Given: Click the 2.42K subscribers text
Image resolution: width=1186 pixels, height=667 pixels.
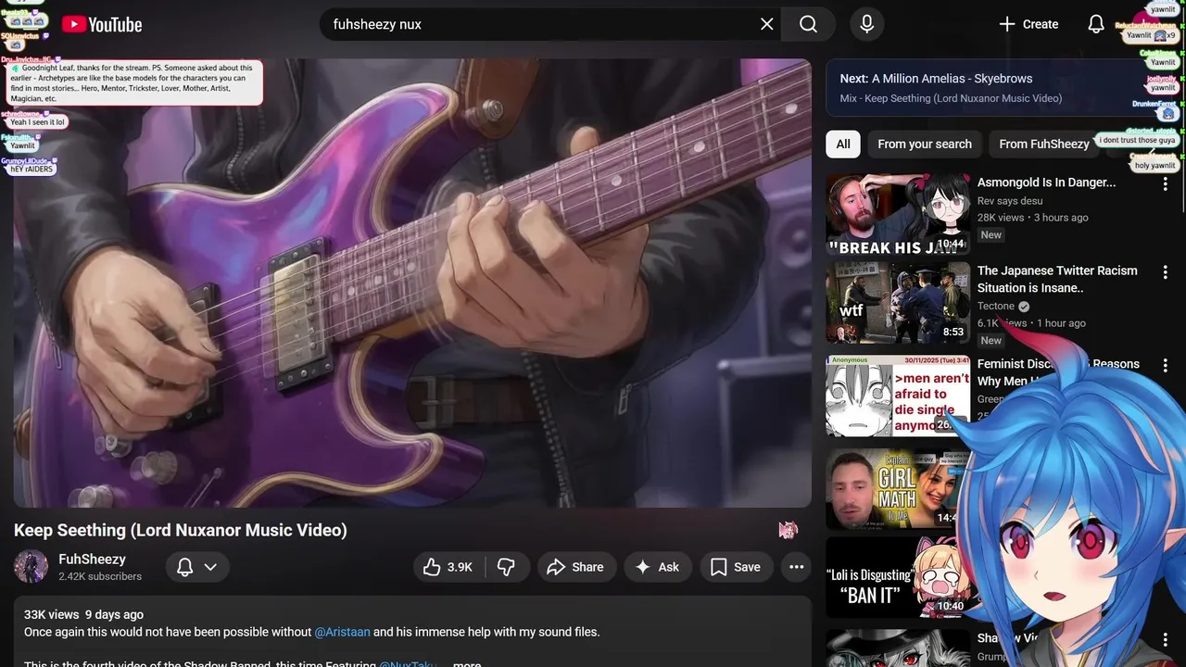Looking at the screenshot, I should coord(100,576).
